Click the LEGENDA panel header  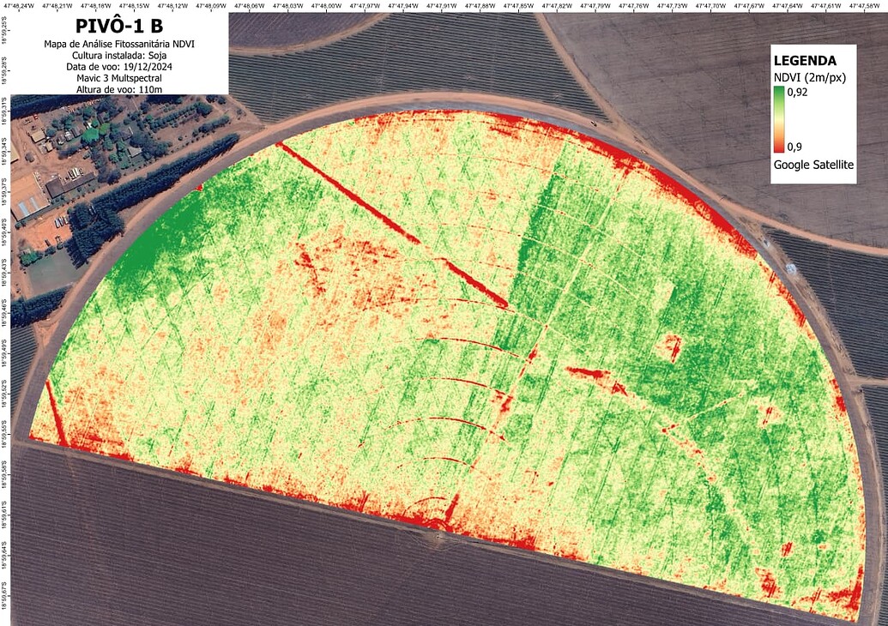tap(807, 61)
